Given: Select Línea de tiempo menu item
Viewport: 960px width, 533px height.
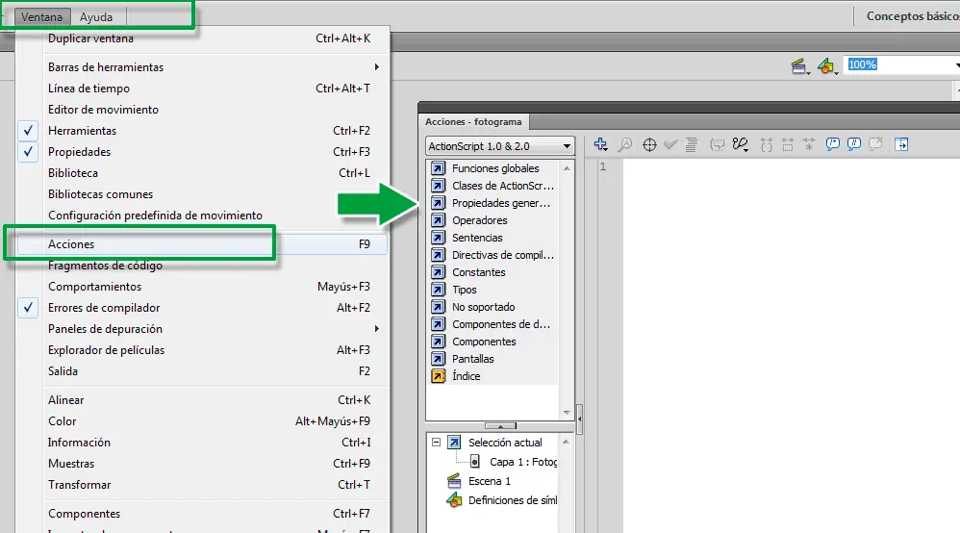Looking at the screenshot, I should [x=203, y=89].
